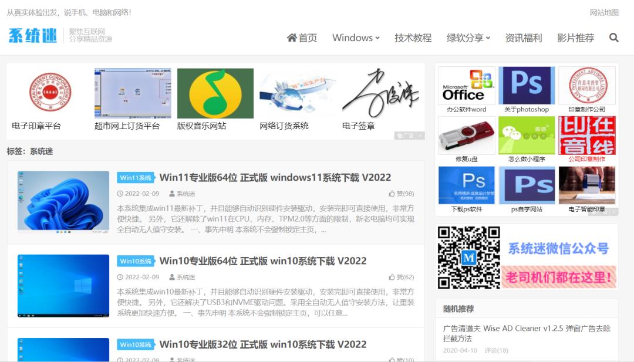Open the green QQ音乐 版权音乐网站 ad image
Viewport: 634px width, 362px height.
pos(215,93)
